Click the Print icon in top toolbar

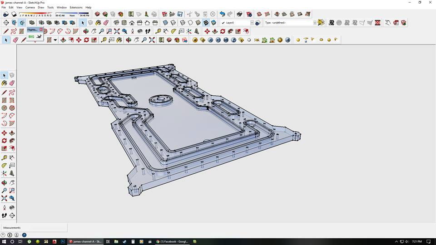239,14
